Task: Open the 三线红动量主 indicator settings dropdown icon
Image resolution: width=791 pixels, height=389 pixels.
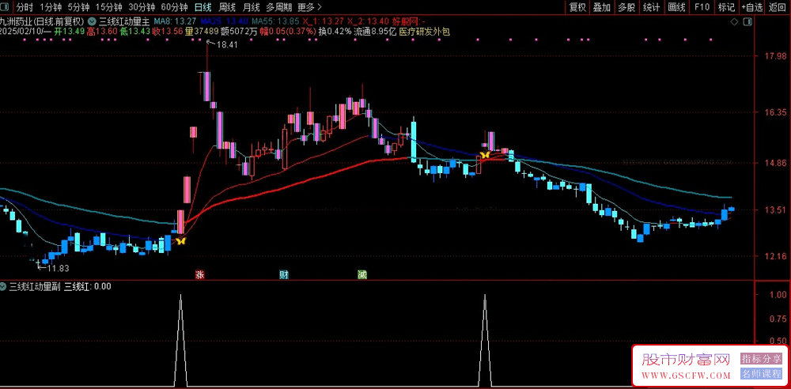Action: tap(93, 21)
